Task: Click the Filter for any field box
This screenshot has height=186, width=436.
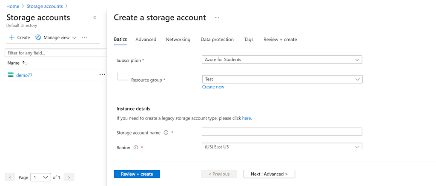Action: pos(56,53)
